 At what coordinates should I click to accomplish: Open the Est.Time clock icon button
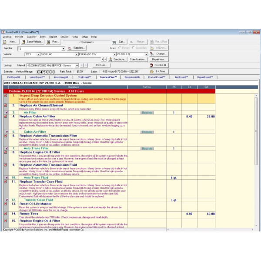pyautogui.click(x=152, y=71)
